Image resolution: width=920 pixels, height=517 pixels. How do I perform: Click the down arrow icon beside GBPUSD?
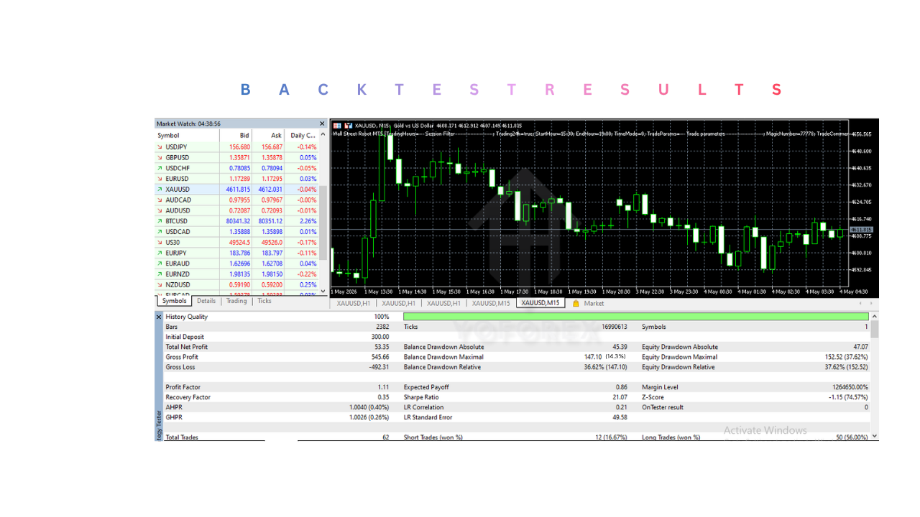pos(160,157)
